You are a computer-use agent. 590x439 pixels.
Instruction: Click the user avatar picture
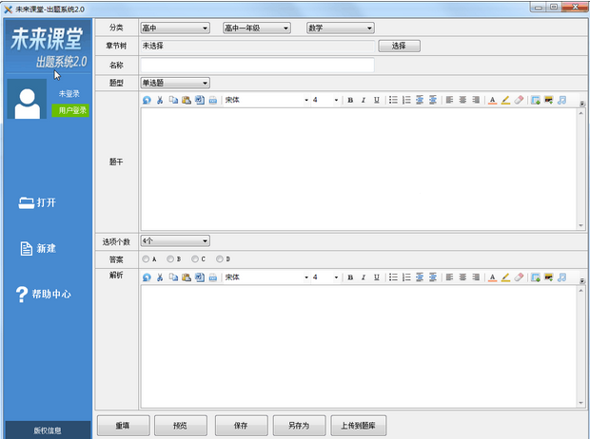click(27, 99)
